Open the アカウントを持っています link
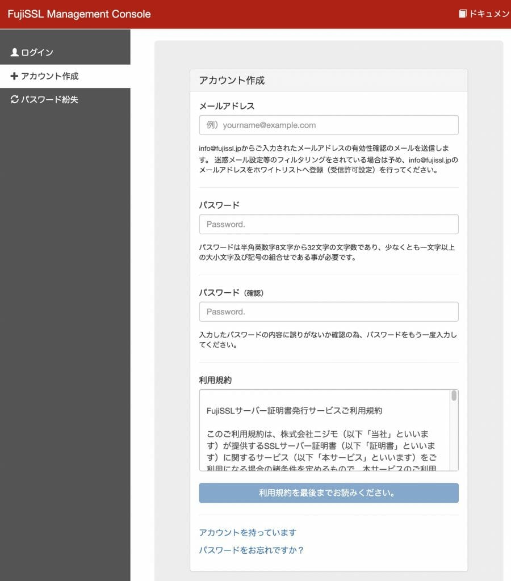This screenshot has width=511, height=581. click(x=248, y=532)
